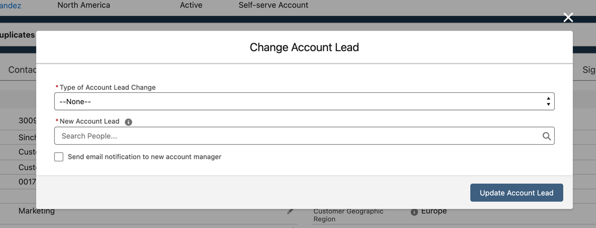Screen dimensions: 596x228
Task: Click the info icon beside Customer Geographic Region
Action: pyautogui.click(x=414, y=212)
